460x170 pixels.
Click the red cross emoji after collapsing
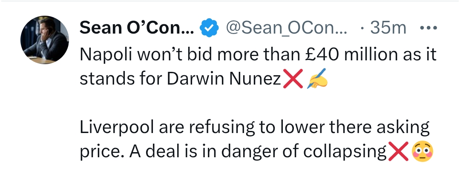click(398, 152)
